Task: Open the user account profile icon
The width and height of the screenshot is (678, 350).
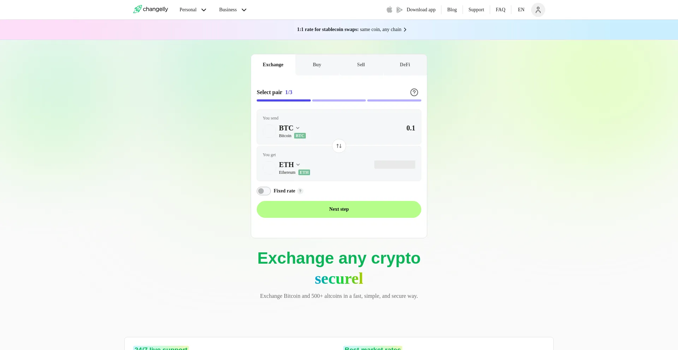Action: 538,10
